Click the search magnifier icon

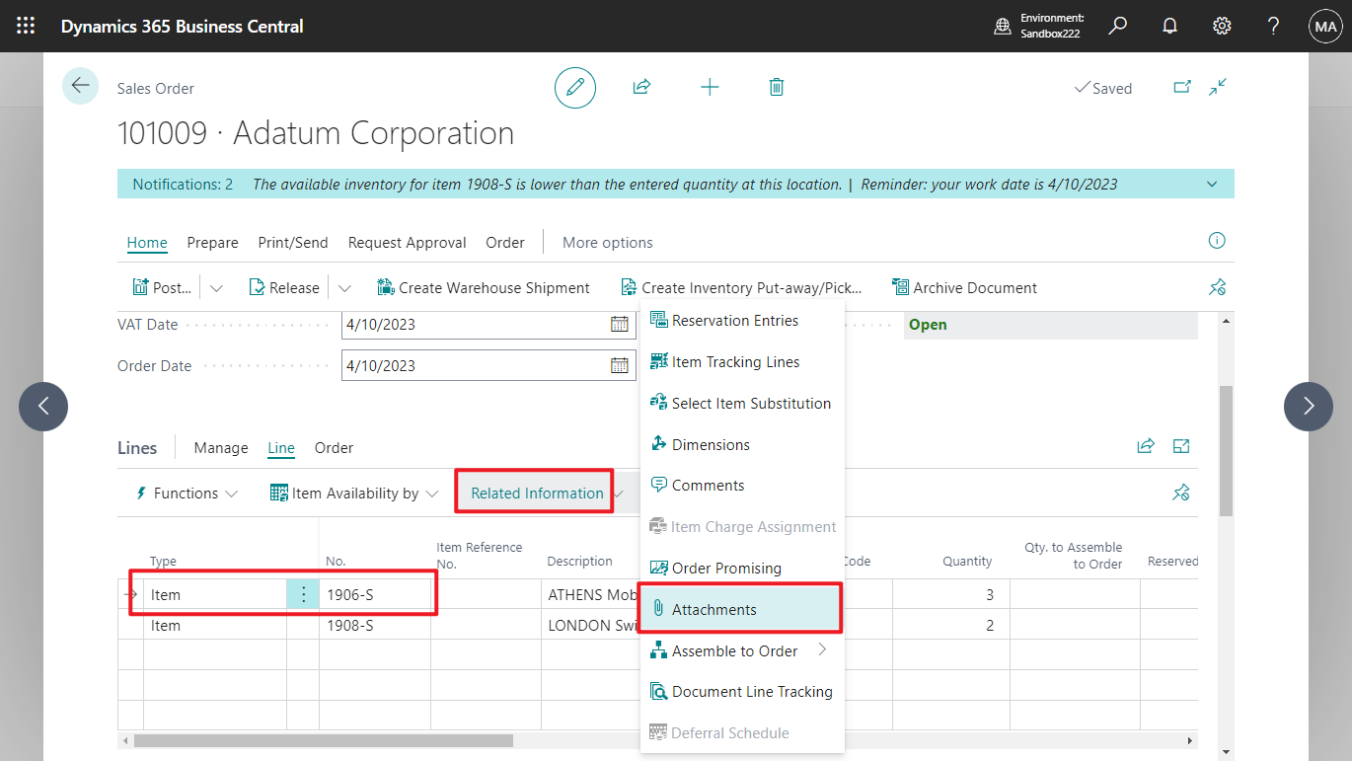[x=1117, y=26]
